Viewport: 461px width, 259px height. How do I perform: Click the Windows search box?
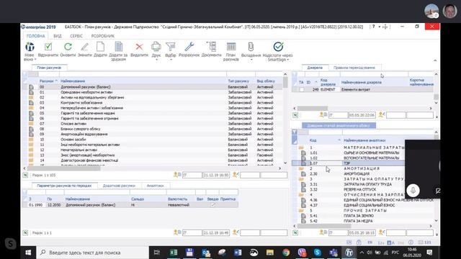click(x=92, y=253)
